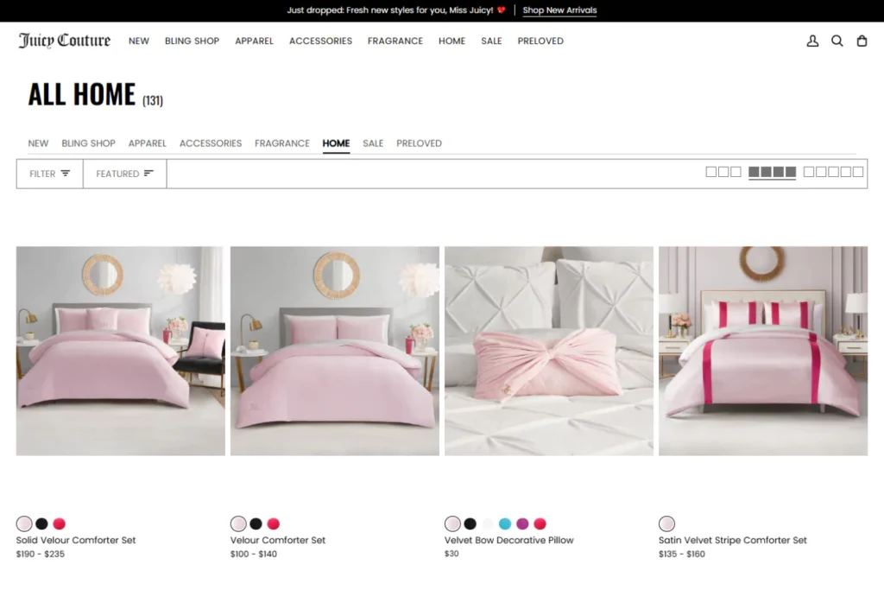
Task: Switch to five-column grid view
Action: pos(833,172)
